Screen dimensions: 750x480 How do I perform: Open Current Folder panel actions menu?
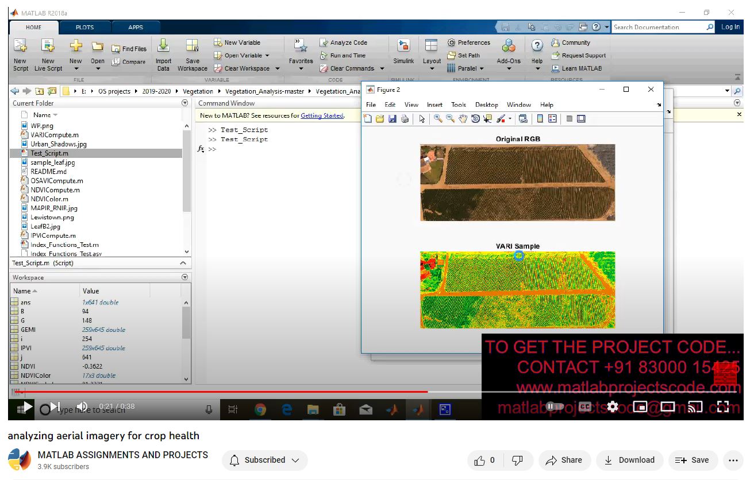point(184,103)
